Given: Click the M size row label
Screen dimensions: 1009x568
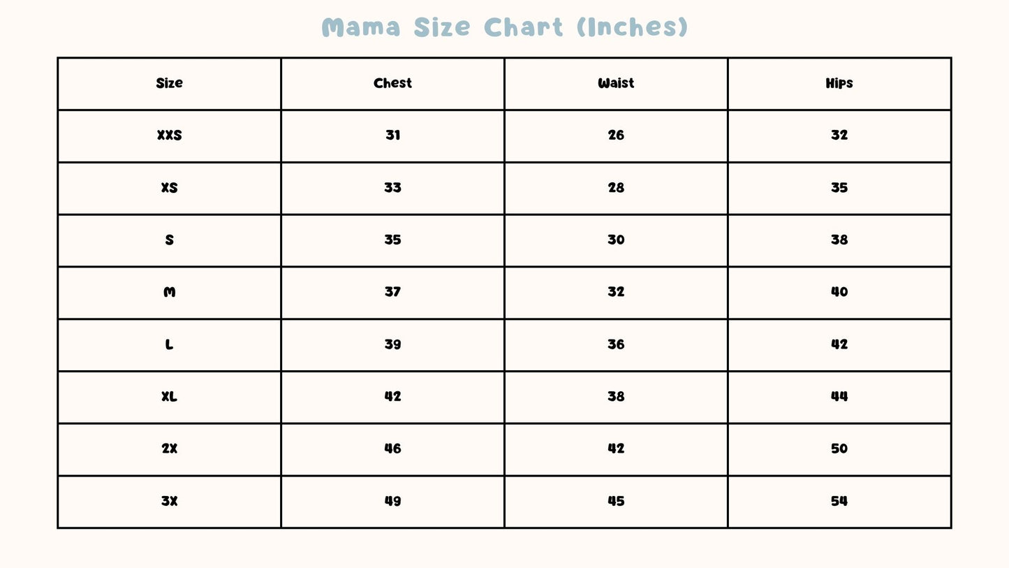Looking at the screenshot, I should click(169, 292).
